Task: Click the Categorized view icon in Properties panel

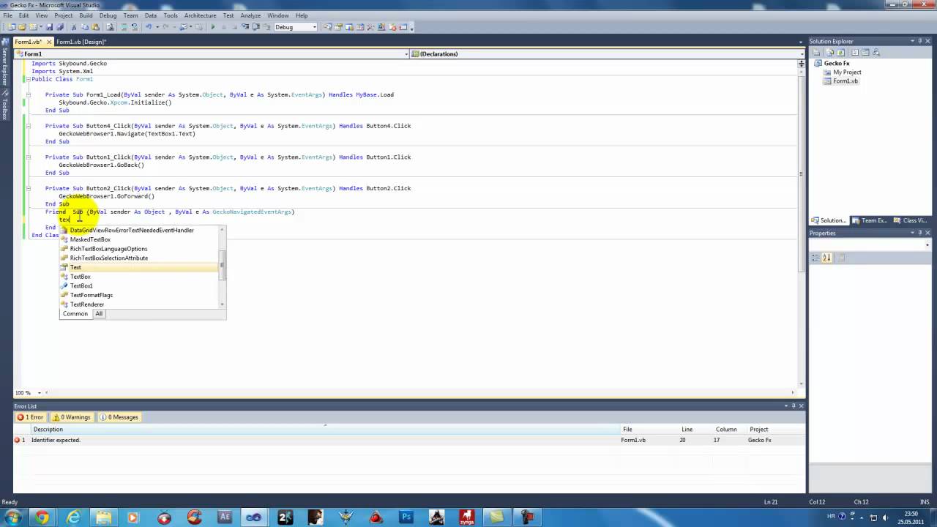Action: pyautogui.click(x=816, y=258)
